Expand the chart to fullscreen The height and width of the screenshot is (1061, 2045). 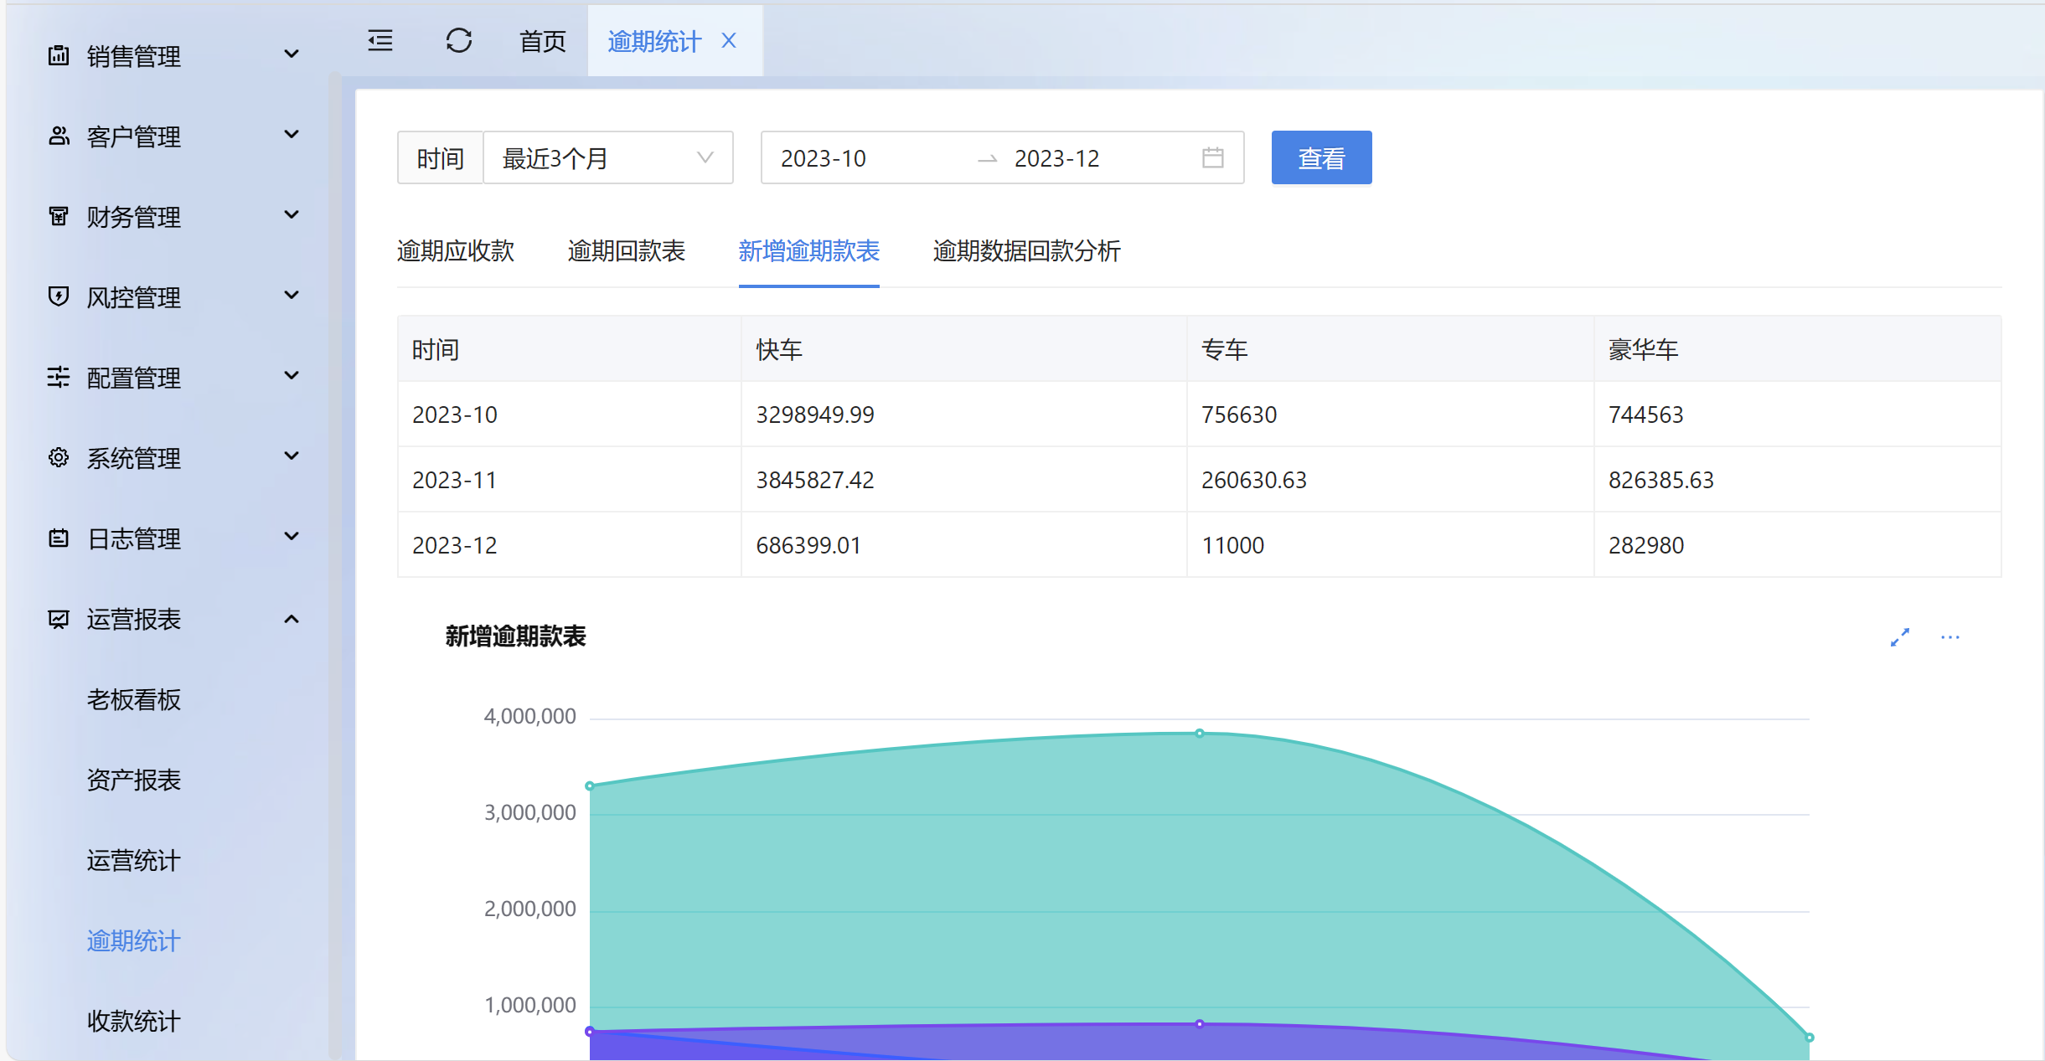1899,637
